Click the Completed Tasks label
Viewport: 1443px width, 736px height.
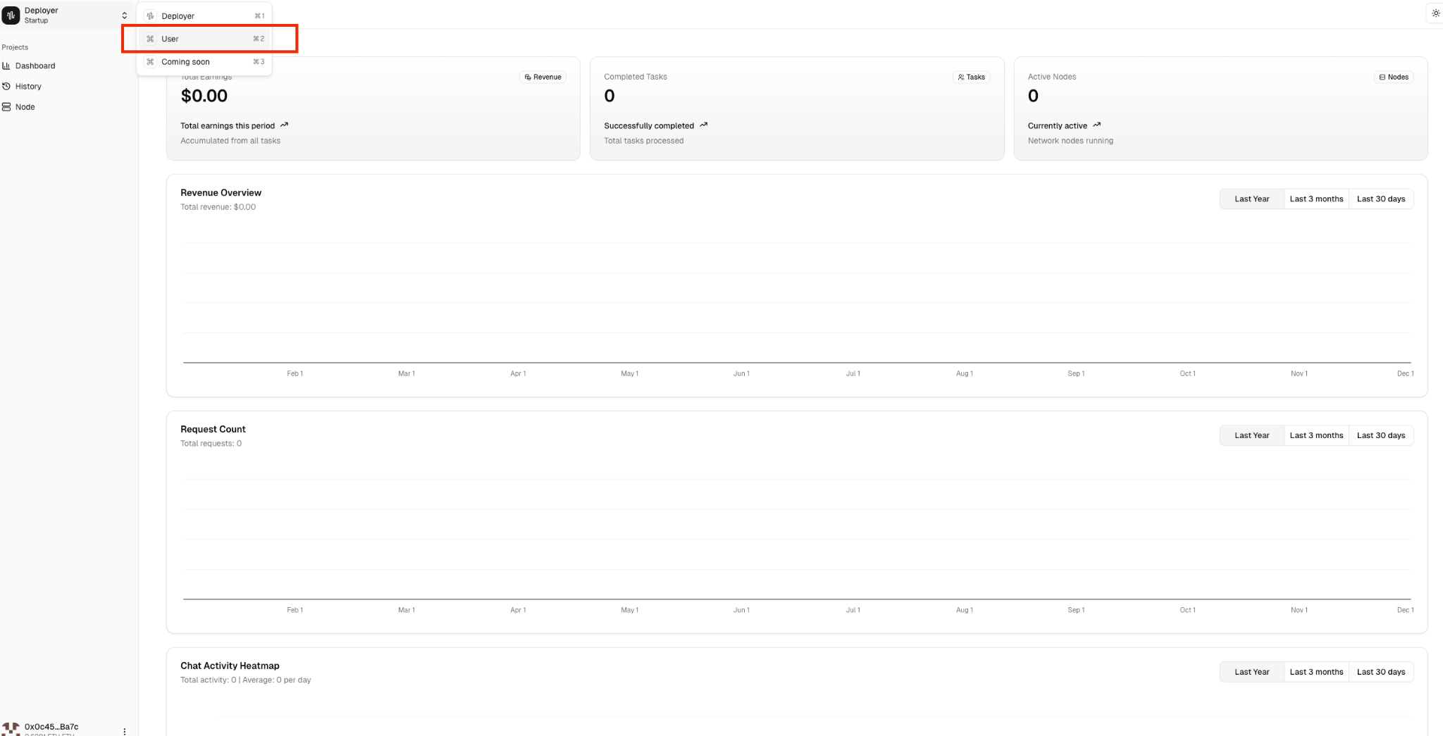coord(636,77)
